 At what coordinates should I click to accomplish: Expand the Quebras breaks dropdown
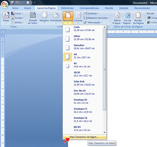(x=91, y=13)
